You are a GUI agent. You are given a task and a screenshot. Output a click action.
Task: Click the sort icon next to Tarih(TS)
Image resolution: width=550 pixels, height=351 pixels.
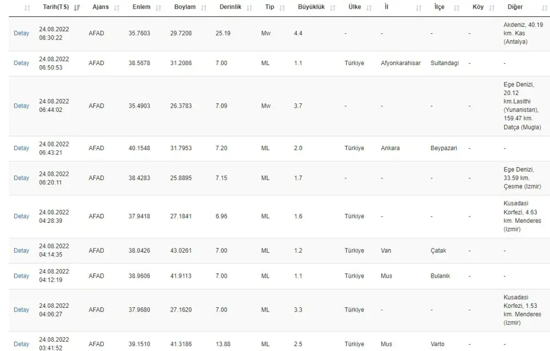pyautogui.click(x=77, y=8)
